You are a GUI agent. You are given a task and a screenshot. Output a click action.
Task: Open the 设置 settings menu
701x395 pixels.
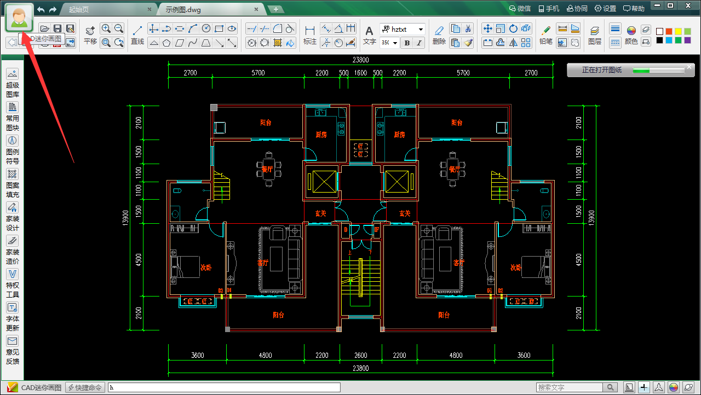[x=605, y=9]
